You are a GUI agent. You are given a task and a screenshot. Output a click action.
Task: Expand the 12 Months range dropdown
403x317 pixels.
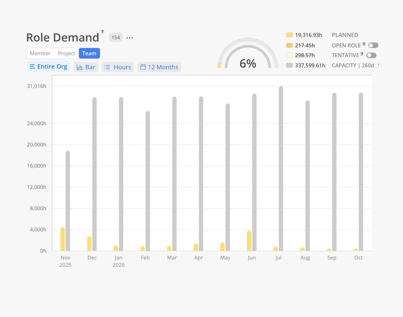tap(159, 67)
